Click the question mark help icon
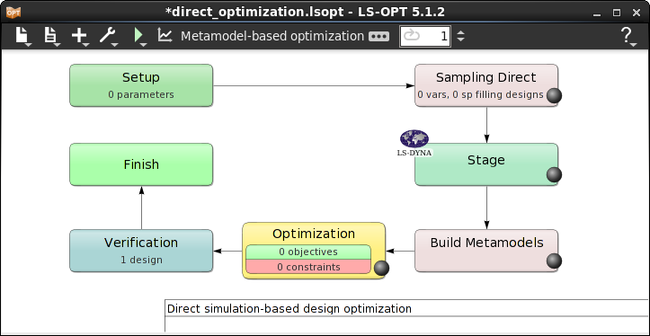Viewport: 650px width, 336px height. [627, 36]
